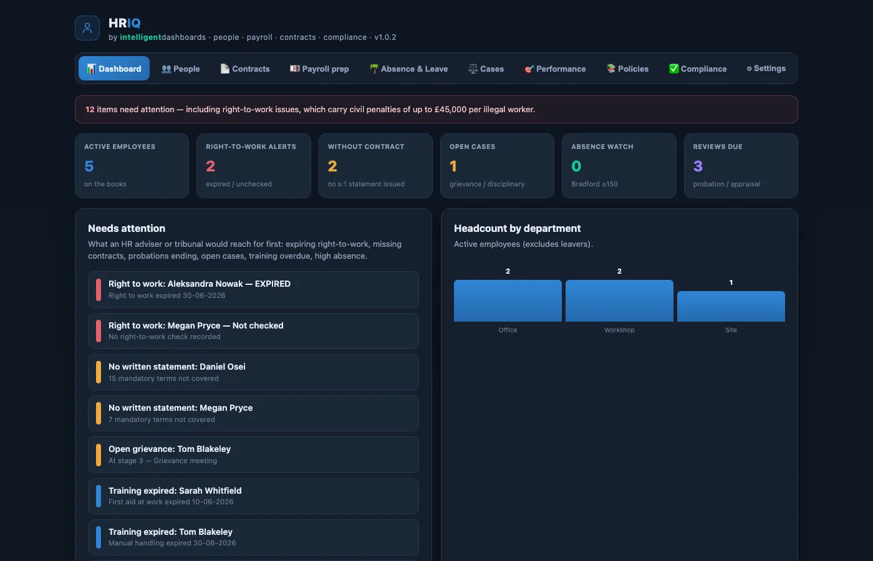Click the books icon beside Policies
This screenshot has width=873, height=561.
(x=611, y=69)
